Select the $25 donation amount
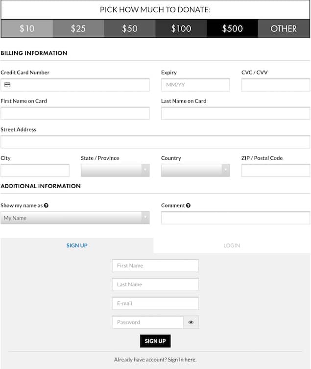311x369 pixels. tap(78, 28)
